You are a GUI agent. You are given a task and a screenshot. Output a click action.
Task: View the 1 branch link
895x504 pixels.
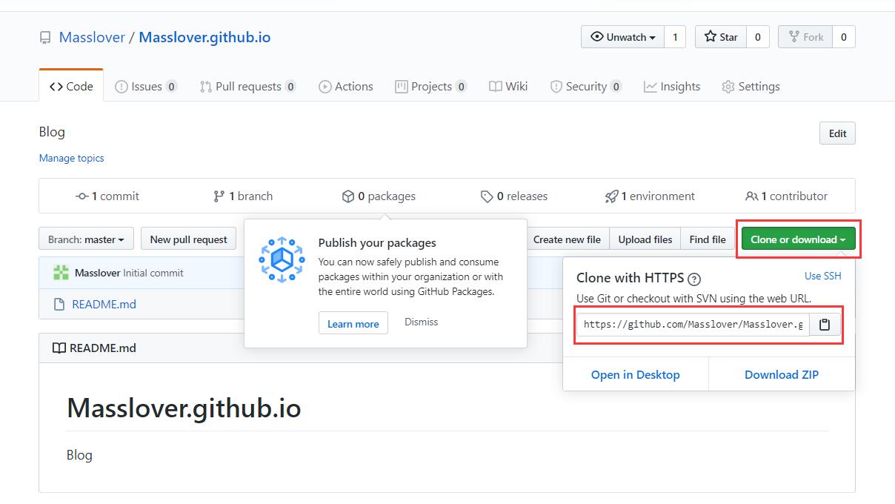click(243, 196)
